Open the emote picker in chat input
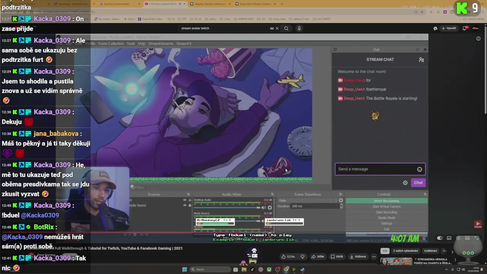This screenshot has height=274, width=487. (419, 169)
